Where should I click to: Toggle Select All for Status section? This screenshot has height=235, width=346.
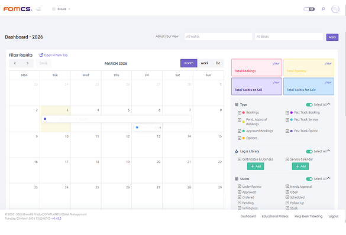point(309,179)
